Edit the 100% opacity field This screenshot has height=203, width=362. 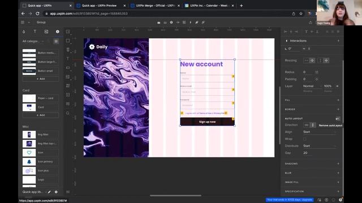(x=329, y=86)
